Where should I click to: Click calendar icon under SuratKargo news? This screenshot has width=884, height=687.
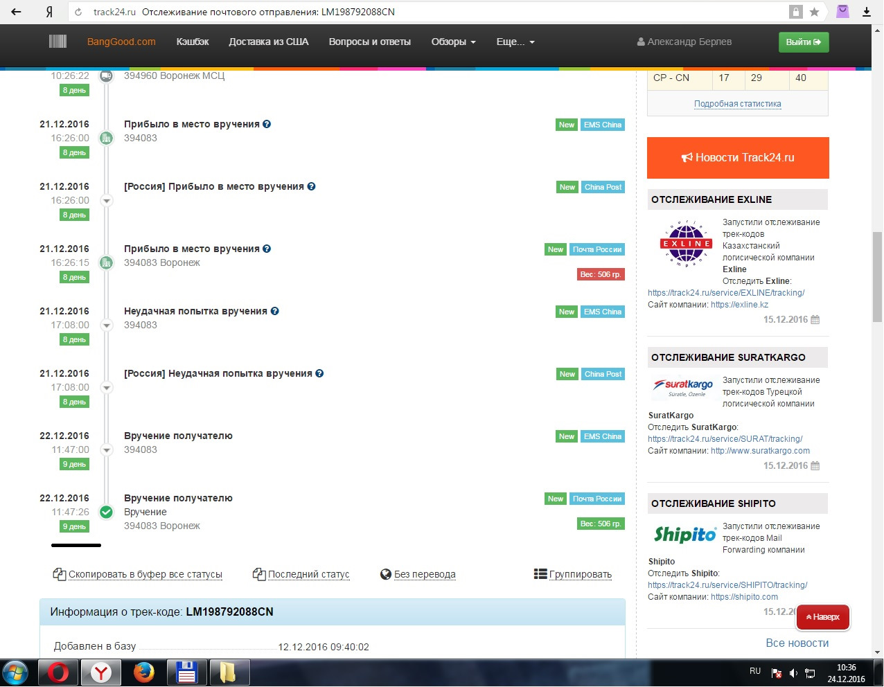point(815,465)
